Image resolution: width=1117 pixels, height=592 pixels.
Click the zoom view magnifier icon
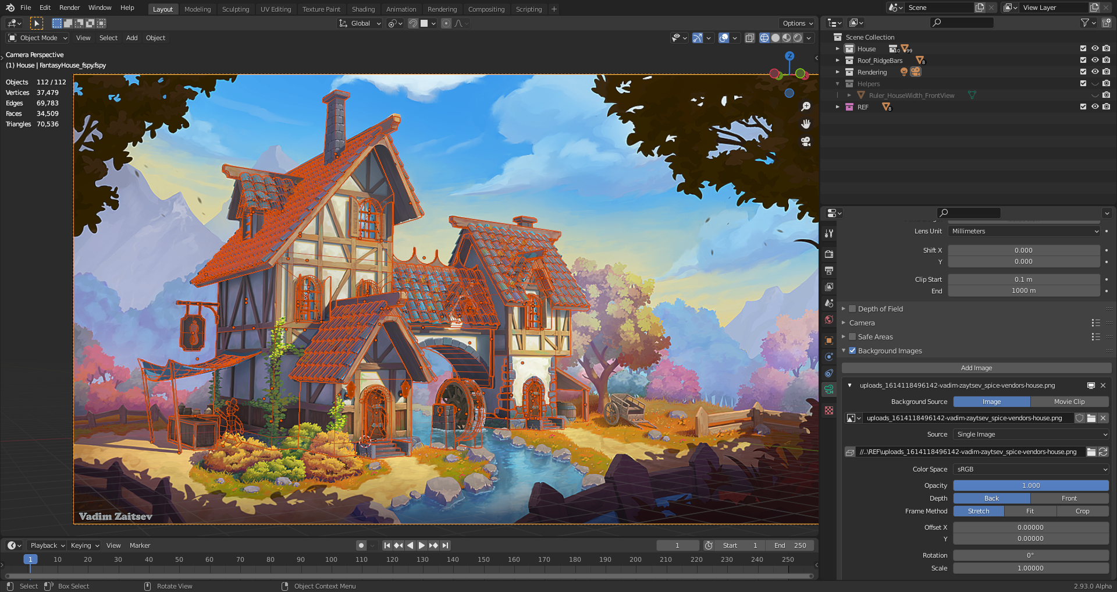tap(806, 107)
